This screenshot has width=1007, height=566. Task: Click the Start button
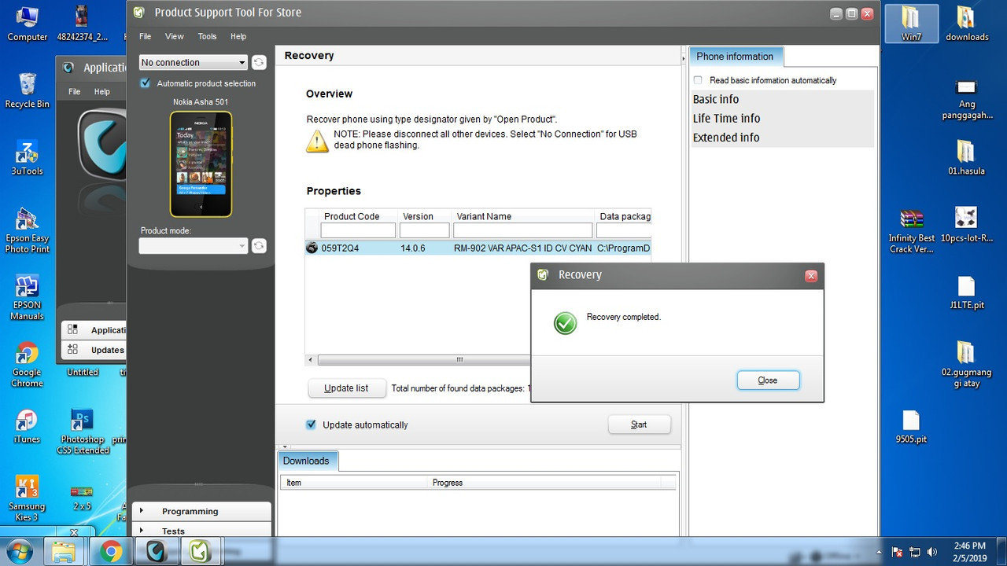(x=639, y=424)
